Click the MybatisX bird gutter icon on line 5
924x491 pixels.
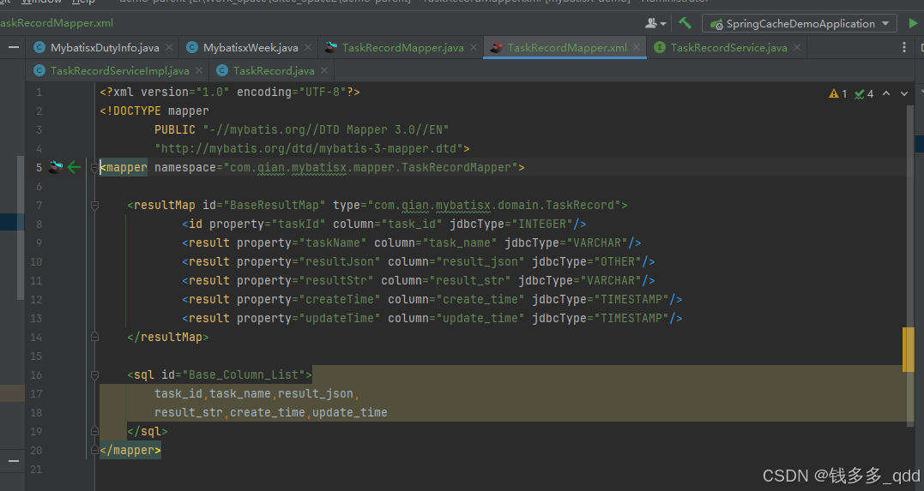pos(56,167)
